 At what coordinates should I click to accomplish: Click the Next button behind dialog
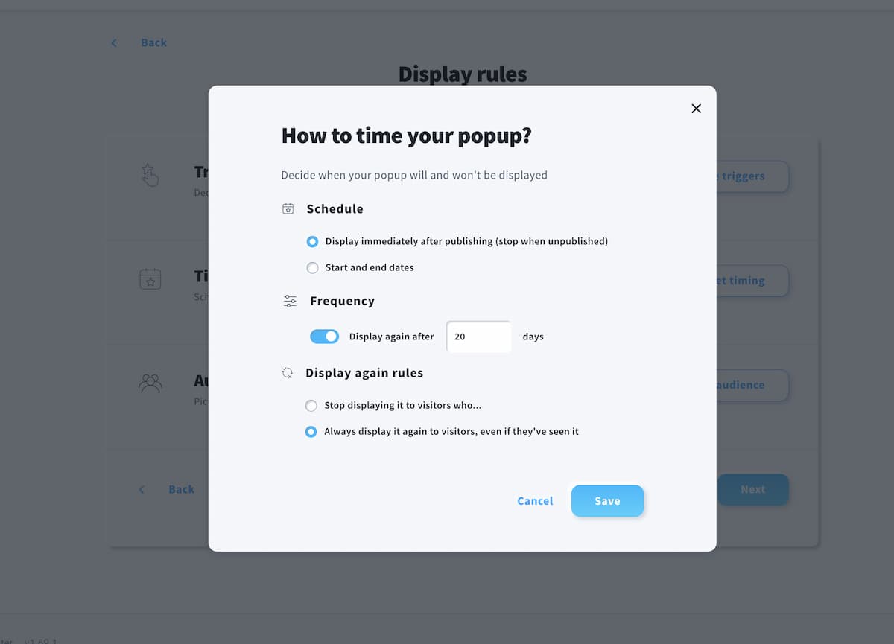(752, 490)
